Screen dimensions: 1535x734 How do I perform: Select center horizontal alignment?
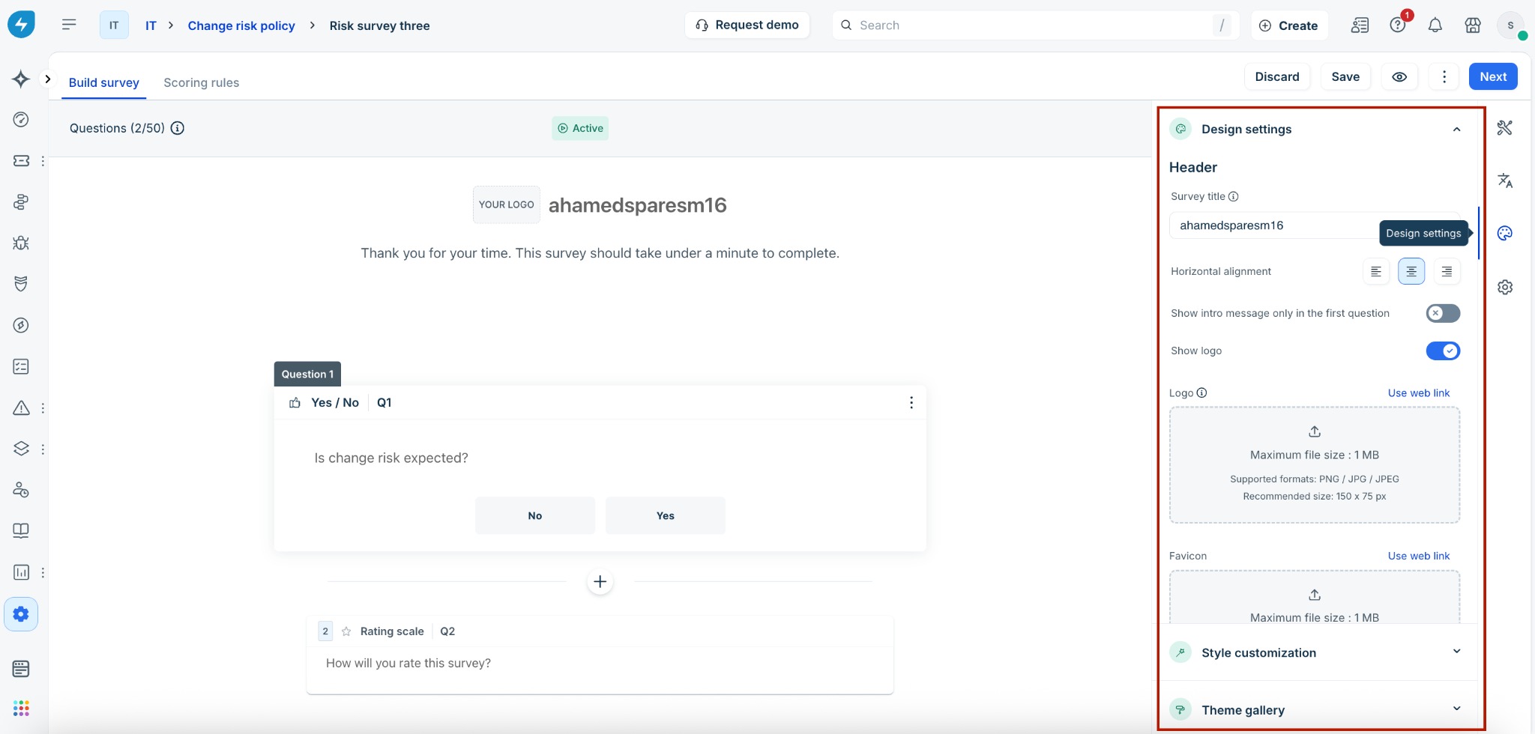tap(1411, 271)
